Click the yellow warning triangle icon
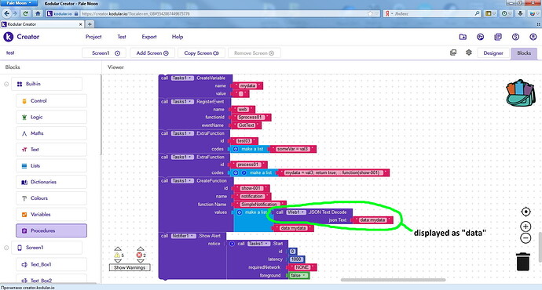 [117, 256]
